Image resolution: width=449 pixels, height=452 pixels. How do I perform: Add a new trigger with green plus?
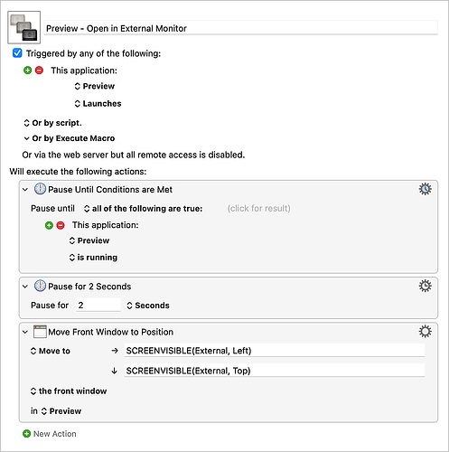click(28, 71)
